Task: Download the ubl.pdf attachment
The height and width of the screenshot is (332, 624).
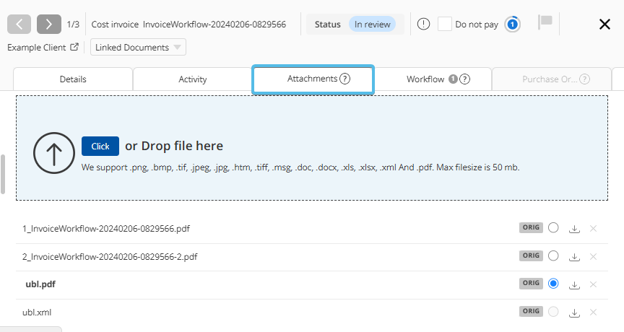Action: point(574,284)
